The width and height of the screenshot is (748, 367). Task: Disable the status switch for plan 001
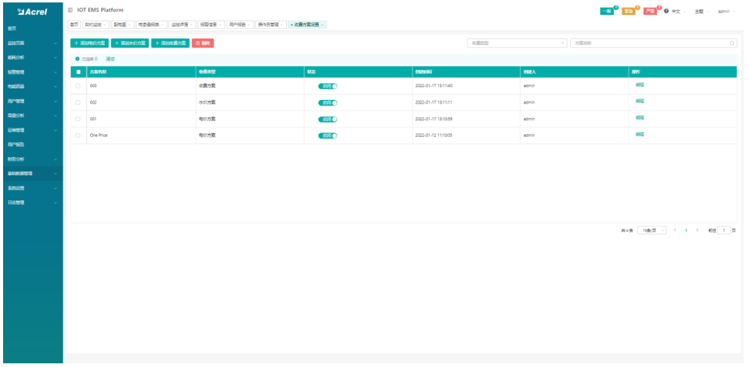328,119
